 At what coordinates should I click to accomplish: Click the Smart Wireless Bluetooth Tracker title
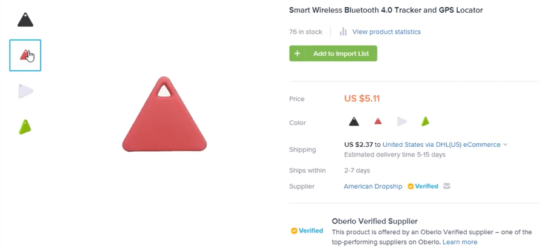386,10
